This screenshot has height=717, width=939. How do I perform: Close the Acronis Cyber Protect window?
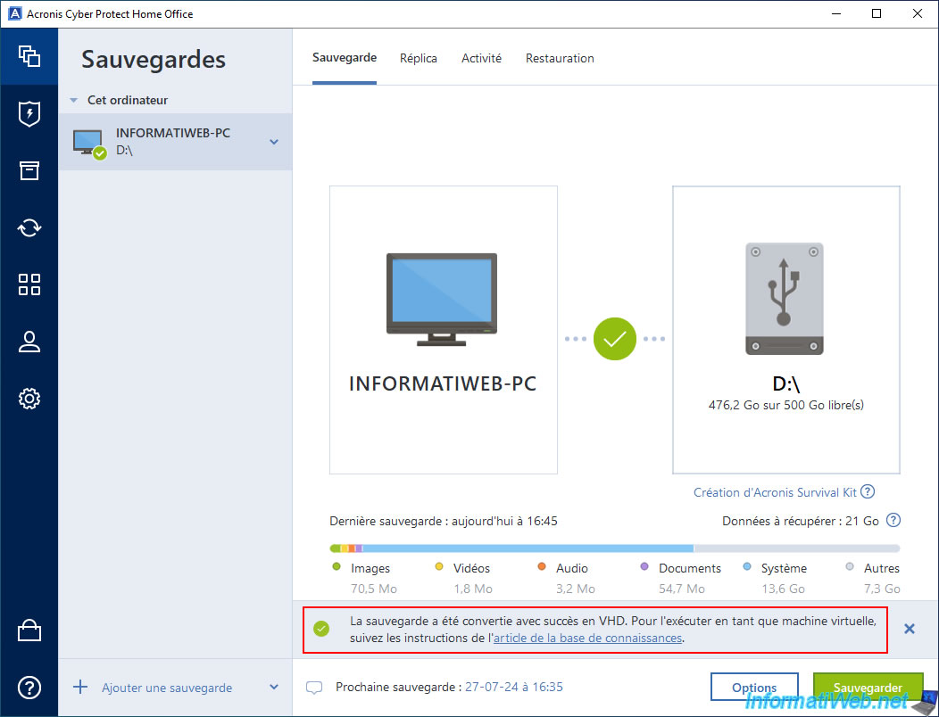point(917,13)
